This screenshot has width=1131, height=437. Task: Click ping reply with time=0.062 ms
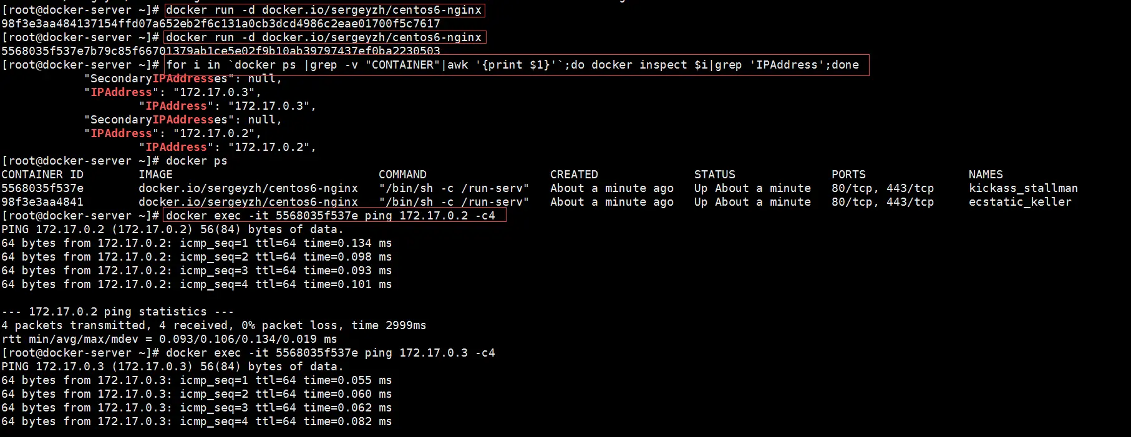(x=197, y=408)
